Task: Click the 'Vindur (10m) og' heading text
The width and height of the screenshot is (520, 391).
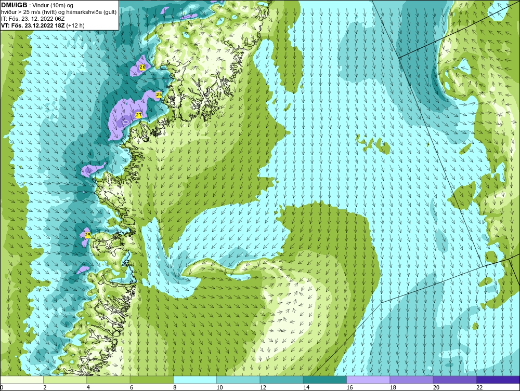Action: pyautogui.click(x=53, y=5)
